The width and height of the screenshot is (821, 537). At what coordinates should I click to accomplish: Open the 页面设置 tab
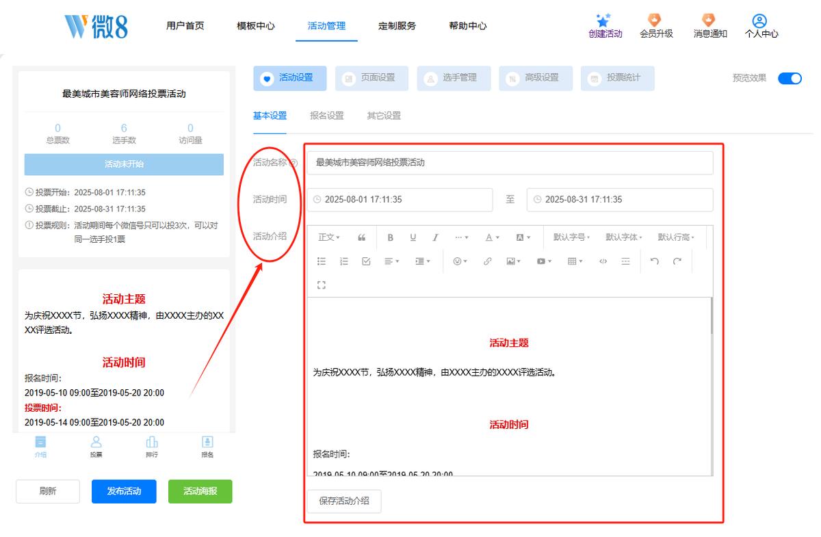(372, 78)
